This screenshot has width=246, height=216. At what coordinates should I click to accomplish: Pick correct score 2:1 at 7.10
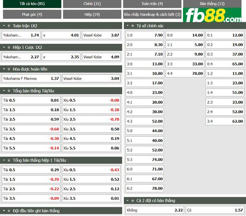(x=145, y=54)
